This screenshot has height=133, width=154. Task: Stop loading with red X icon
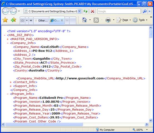pyautogui.click(x=92, y=11)
